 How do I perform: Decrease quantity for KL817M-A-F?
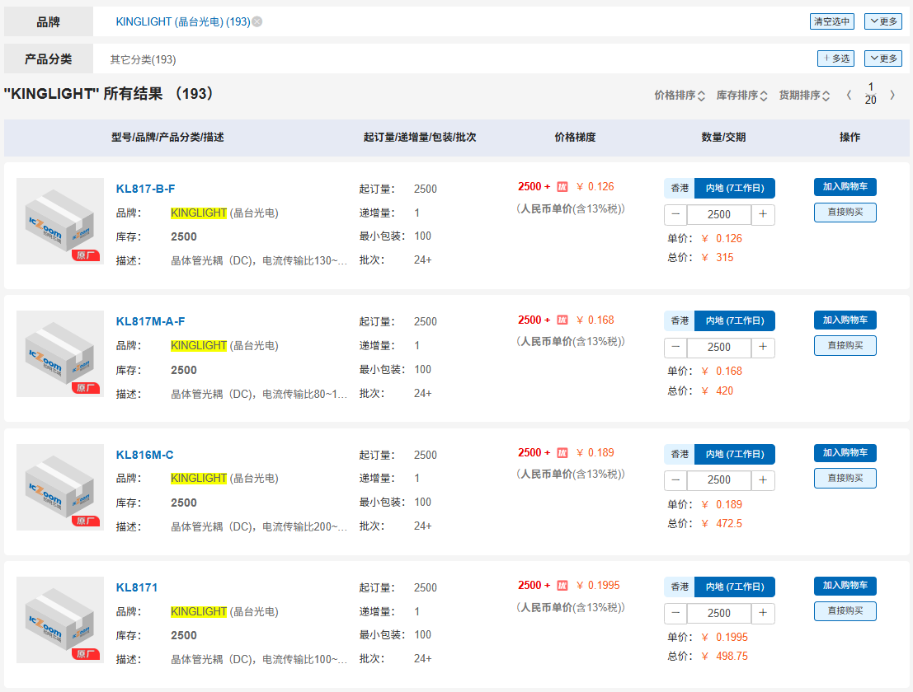[675, 347]
